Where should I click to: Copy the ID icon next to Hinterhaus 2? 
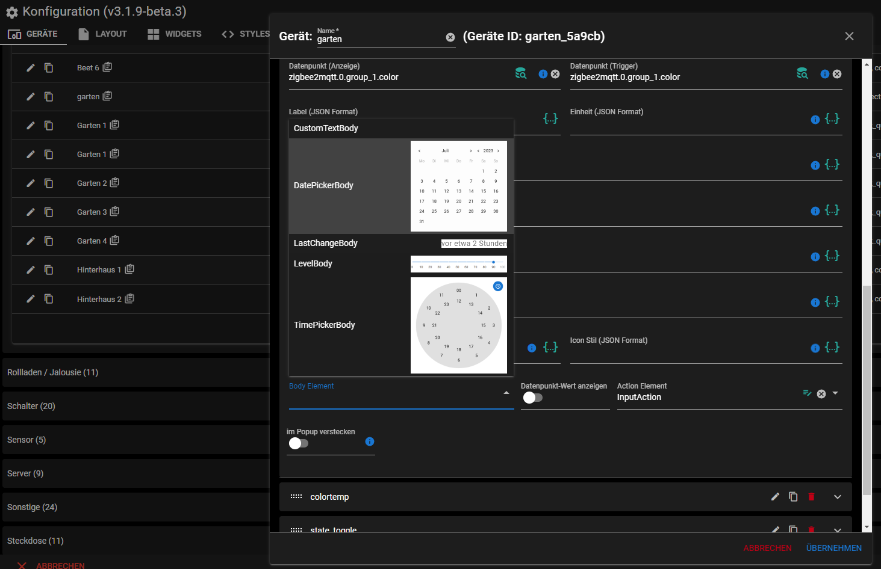point(129,298)
